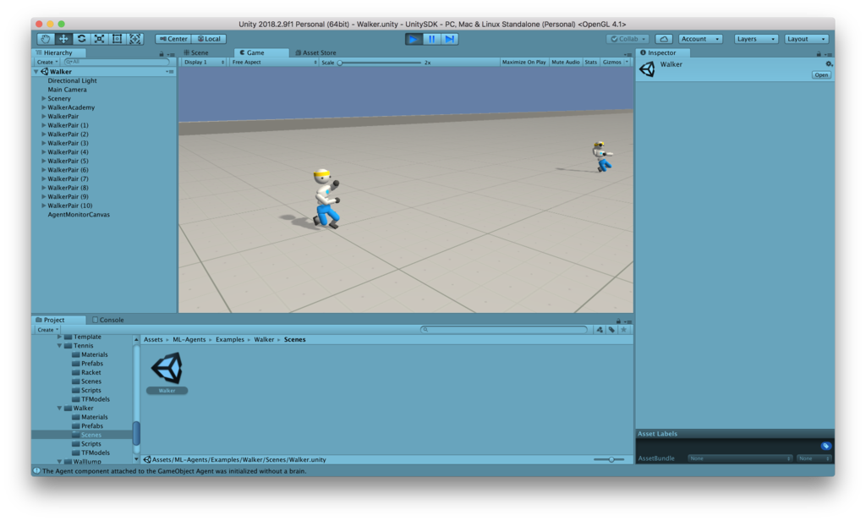Select Main Camera in Hierarchy
The width and height of the screenshot is (866, 521).
coord(67,90)
